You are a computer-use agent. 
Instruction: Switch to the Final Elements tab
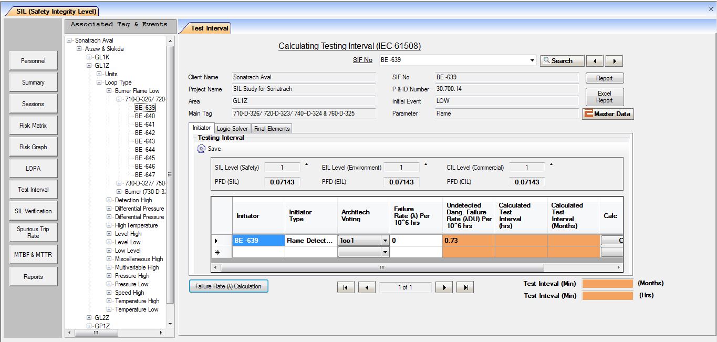tap(271, 129)
